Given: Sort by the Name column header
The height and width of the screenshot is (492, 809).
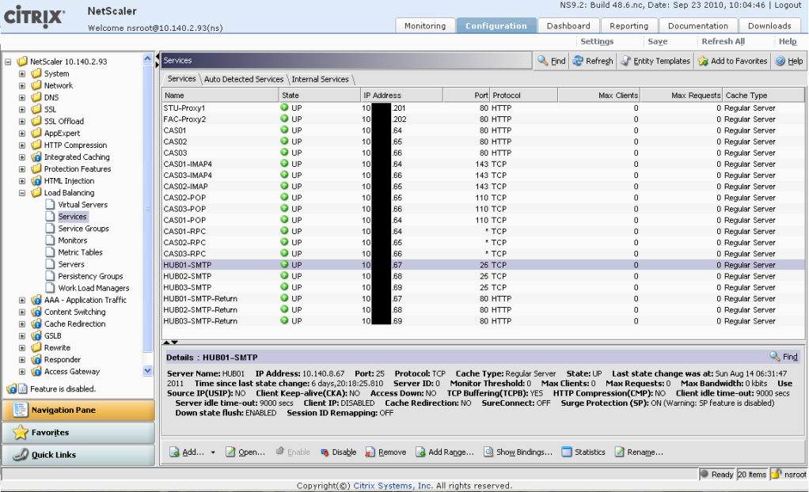Looking at the screenshot, I should (x=220, y=95).
